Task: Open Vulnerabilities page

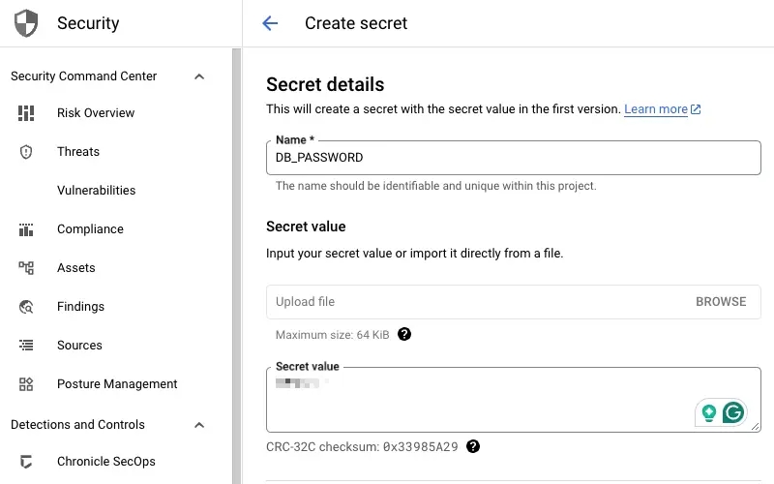Action: click(96, 190)
